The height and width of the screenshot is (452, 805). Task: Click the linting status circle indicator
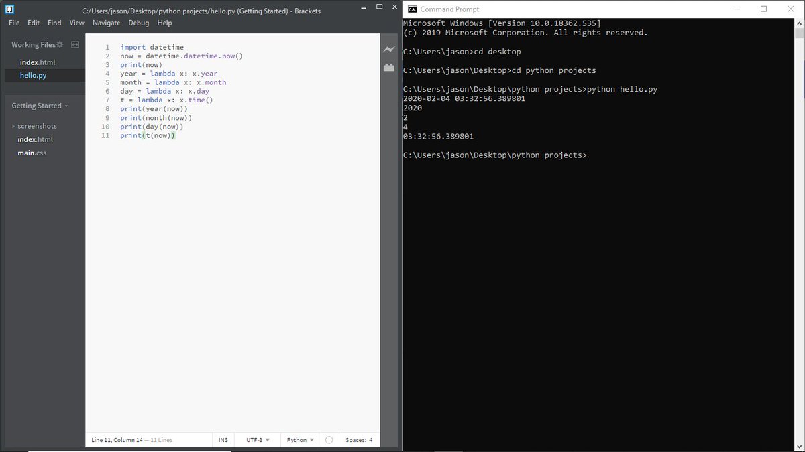pos(329,440)
